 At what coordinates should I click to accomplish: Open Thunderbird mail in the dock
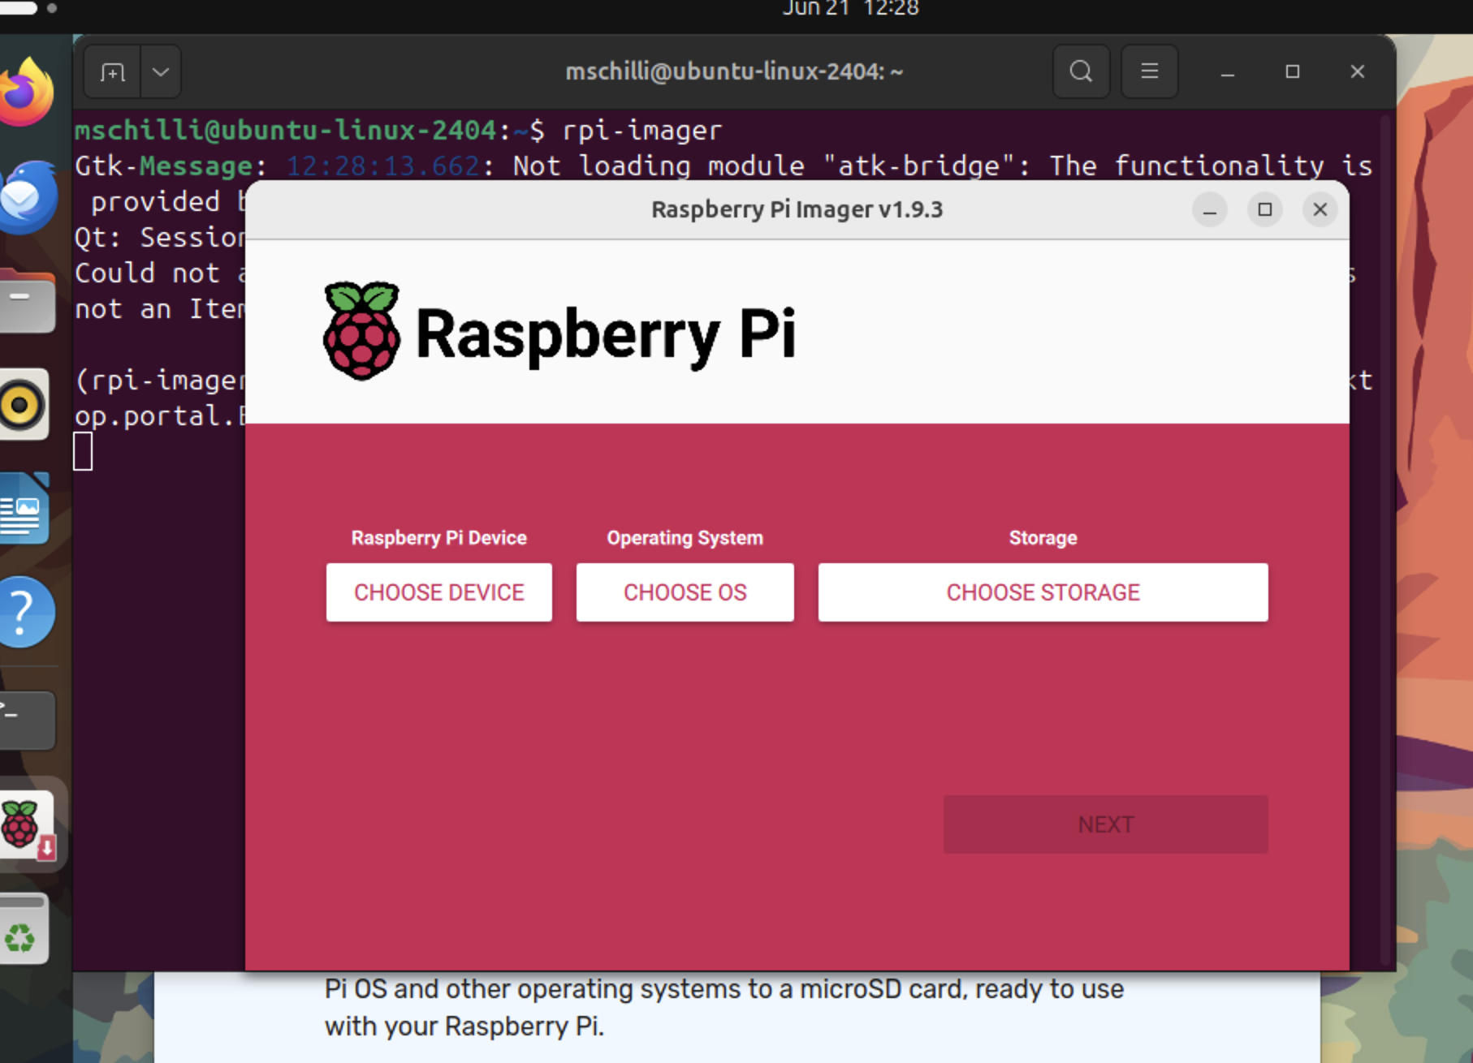28,197
